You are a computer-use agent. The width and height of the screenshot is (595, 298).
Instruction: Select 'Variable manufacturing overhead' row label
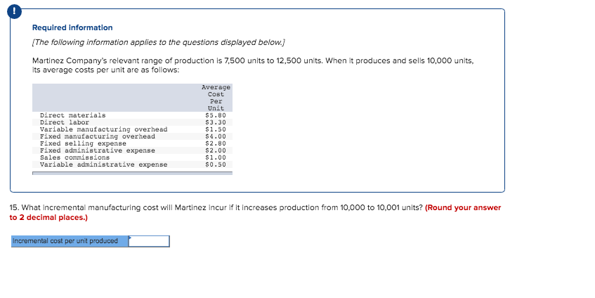[103, 129]
